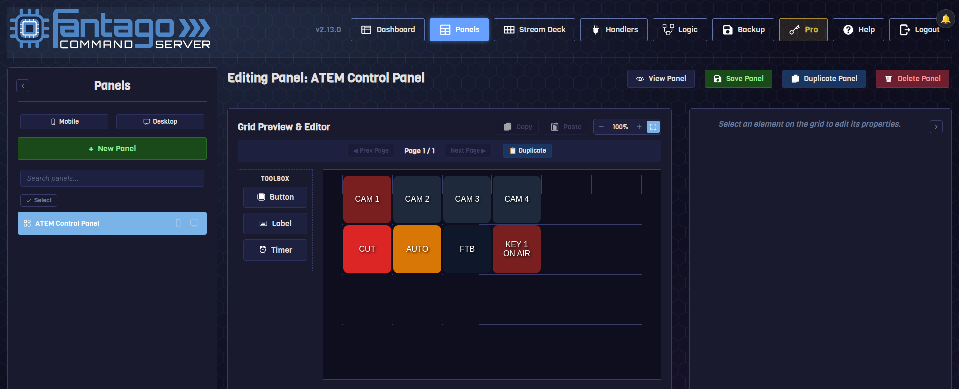Go to Next Page
Screen dimensions: 959x389
point(468,151)
